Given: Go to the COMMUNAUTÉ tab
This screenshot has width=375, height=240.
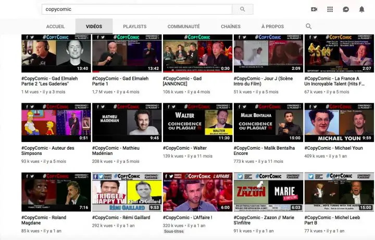Looking at the screenshot, I should pyautogui.click(x=184, y=26).
